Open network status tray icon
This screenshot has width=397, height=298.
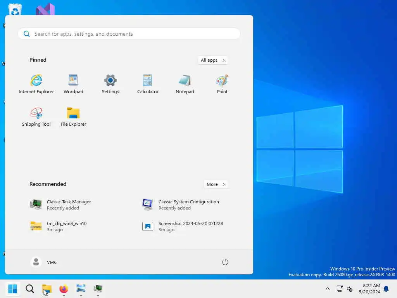(x=340, y=289)
